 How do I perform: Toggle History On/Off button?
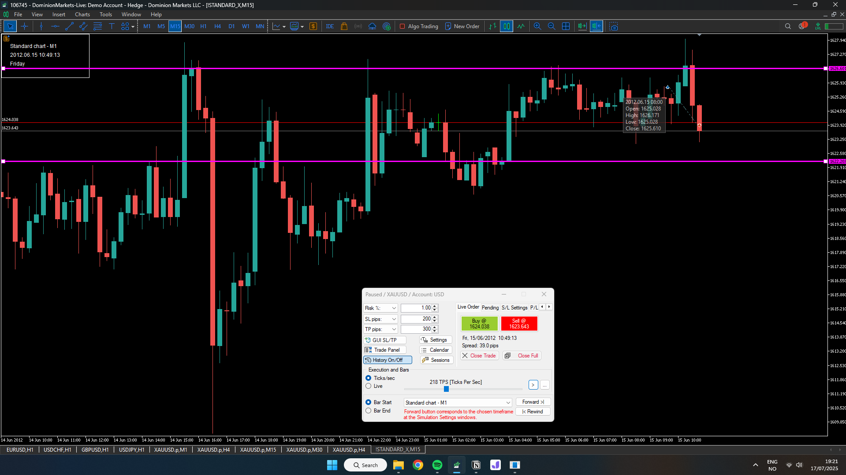(388, 360)
